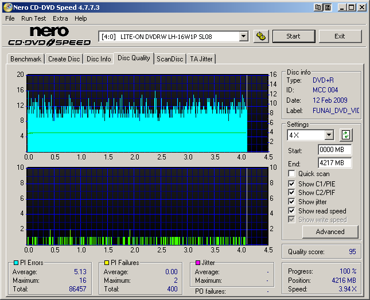Click the PI Errors average 5.13
Screen dimensions: 370x300
[x=80, y=272]
